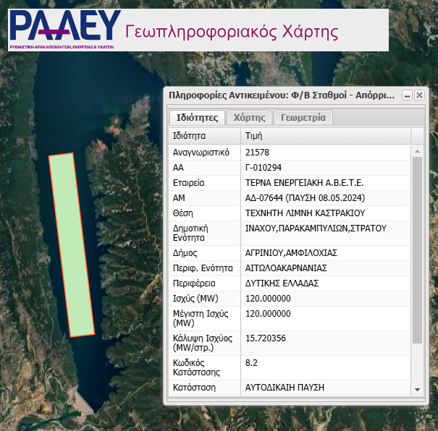Select the green photovoltaic station polygon
Screen dimensions: 438x431
click(72, 244)
